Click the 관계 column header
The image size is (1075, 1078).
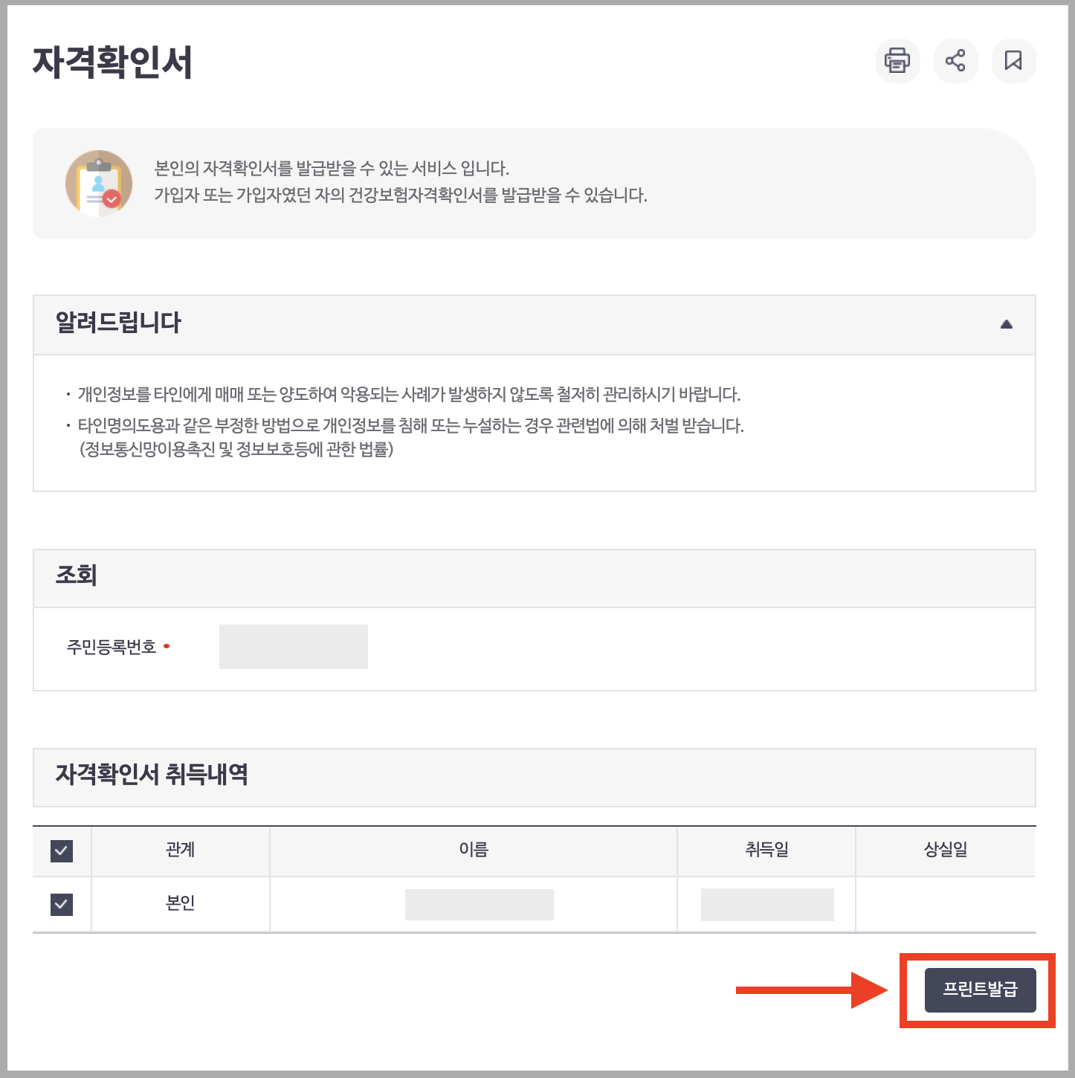click(181, 850)
